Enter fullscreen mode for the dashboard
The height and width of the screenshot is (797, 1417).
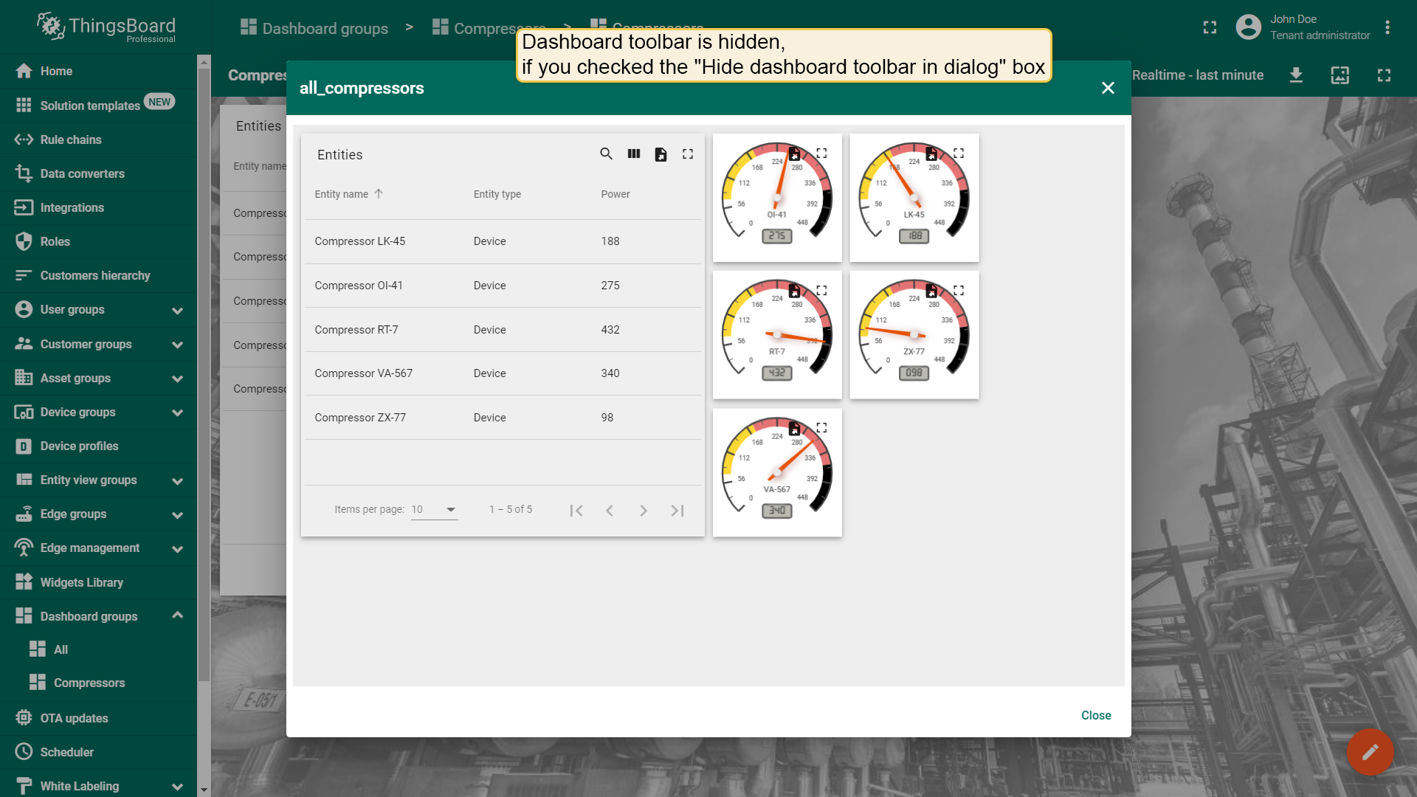[x=1385, y=75]
